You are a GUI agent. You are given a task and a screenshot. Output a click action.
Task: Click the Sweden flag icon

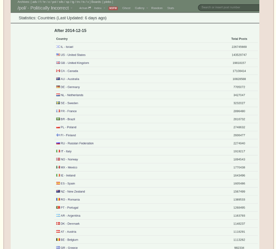[x=58, y=103]
